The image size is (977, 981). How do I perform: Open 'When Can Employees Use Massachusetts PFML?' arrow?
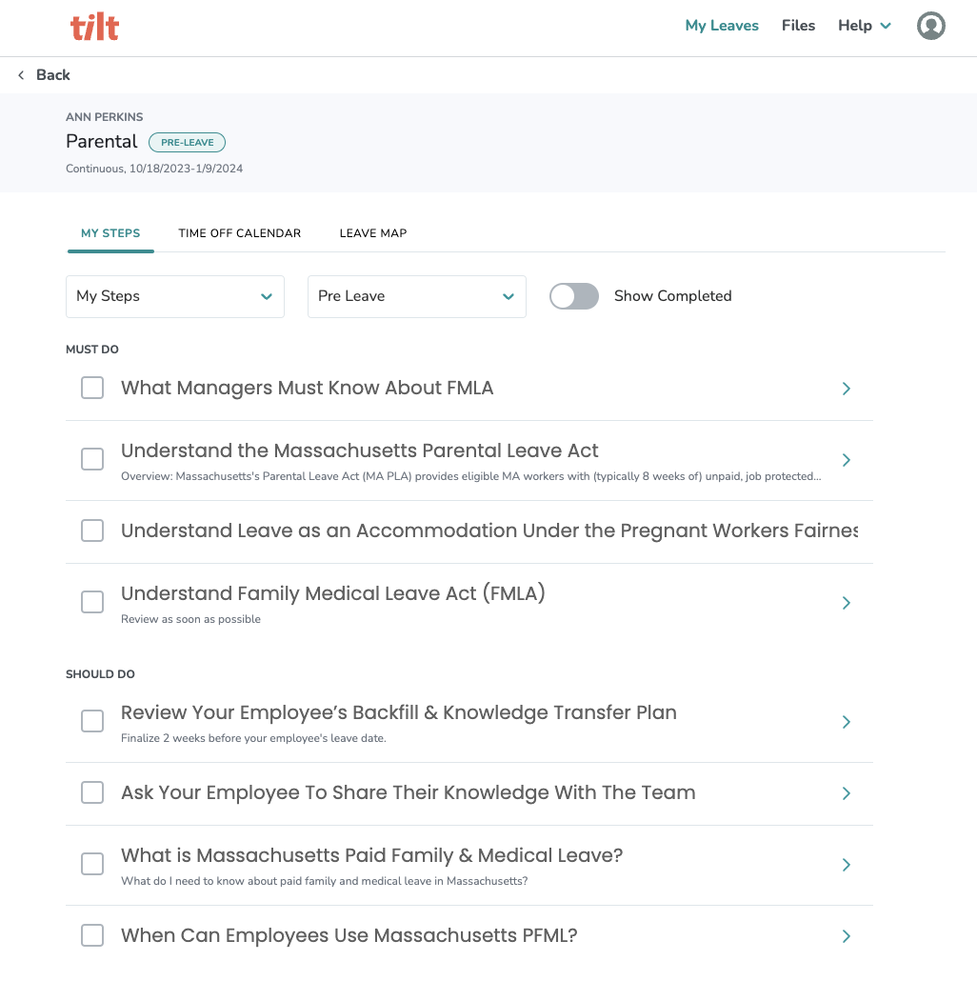tap(846, 935)
